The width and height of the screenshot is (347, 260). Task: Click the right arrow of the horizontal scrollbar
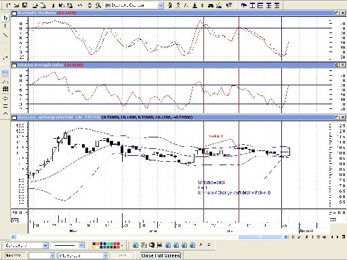click(286, 237)
